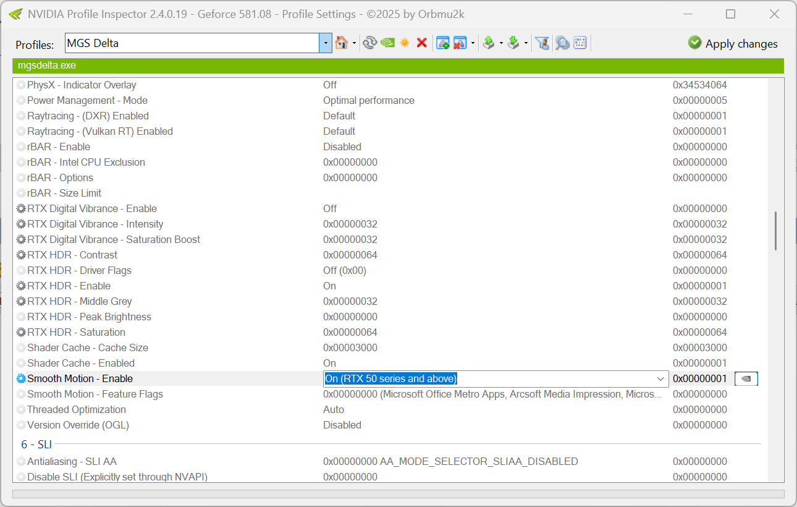This screenshot has height=507, width=797.
Task: Select RTX HDR - Driver Flags row
Action: [389, 270]
